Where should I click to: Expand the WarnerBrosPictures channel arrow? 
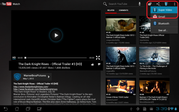49,77
